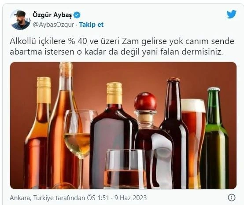Screen dimensions: 244x205
Task: Click the blue verified badge
Action: (x=77, y=15)
